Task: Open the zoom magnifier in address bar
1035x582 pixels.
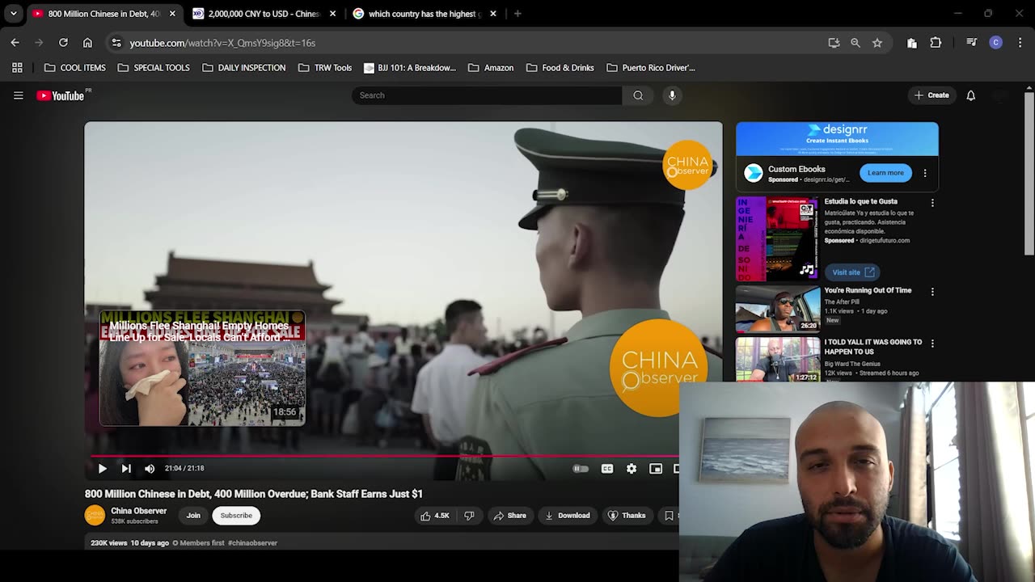Action: [x=855, y=43]
